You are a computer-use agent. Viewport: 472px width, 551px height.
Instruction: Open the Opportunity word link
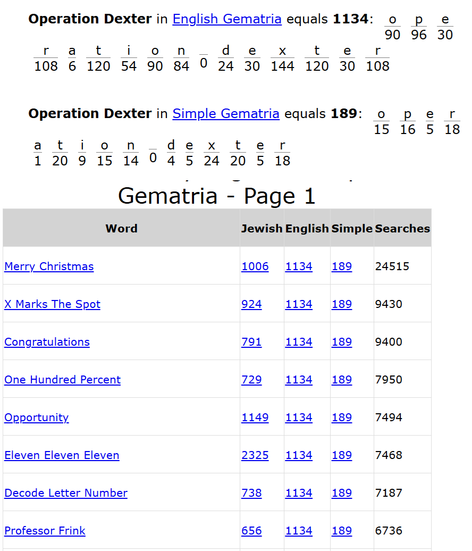37,418
